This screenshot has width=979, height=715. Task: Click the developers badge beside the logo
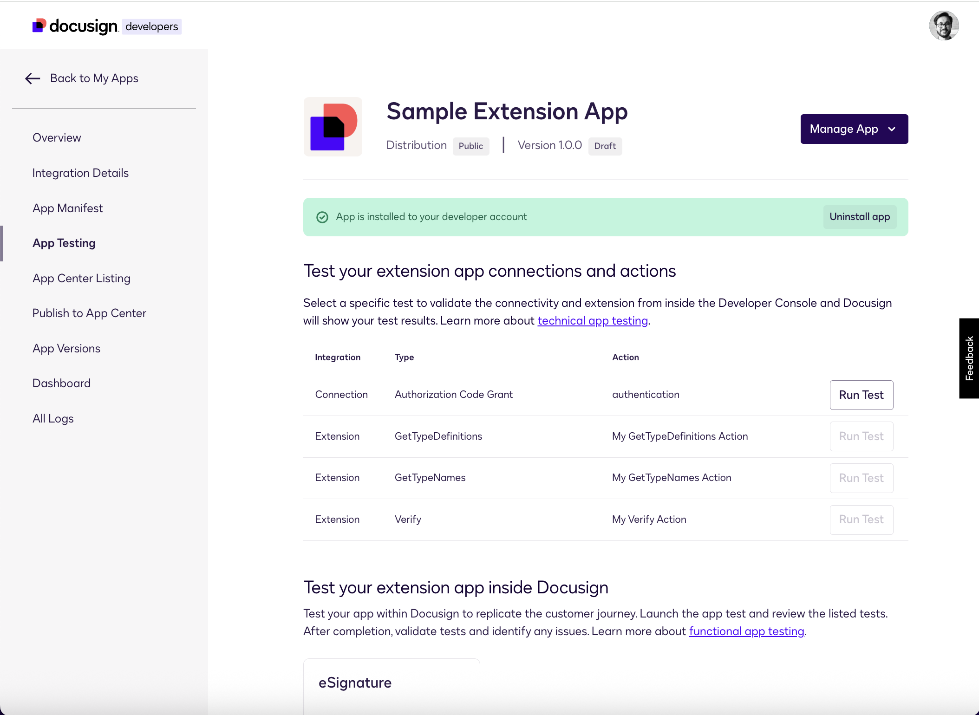click(x=151, y=26)
